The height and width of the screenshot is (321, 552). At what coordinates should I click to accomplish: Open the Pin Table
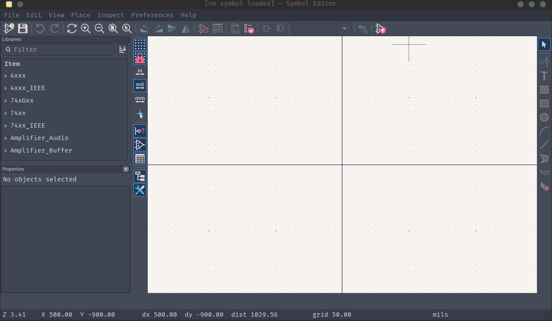click(x=217, y=28)
